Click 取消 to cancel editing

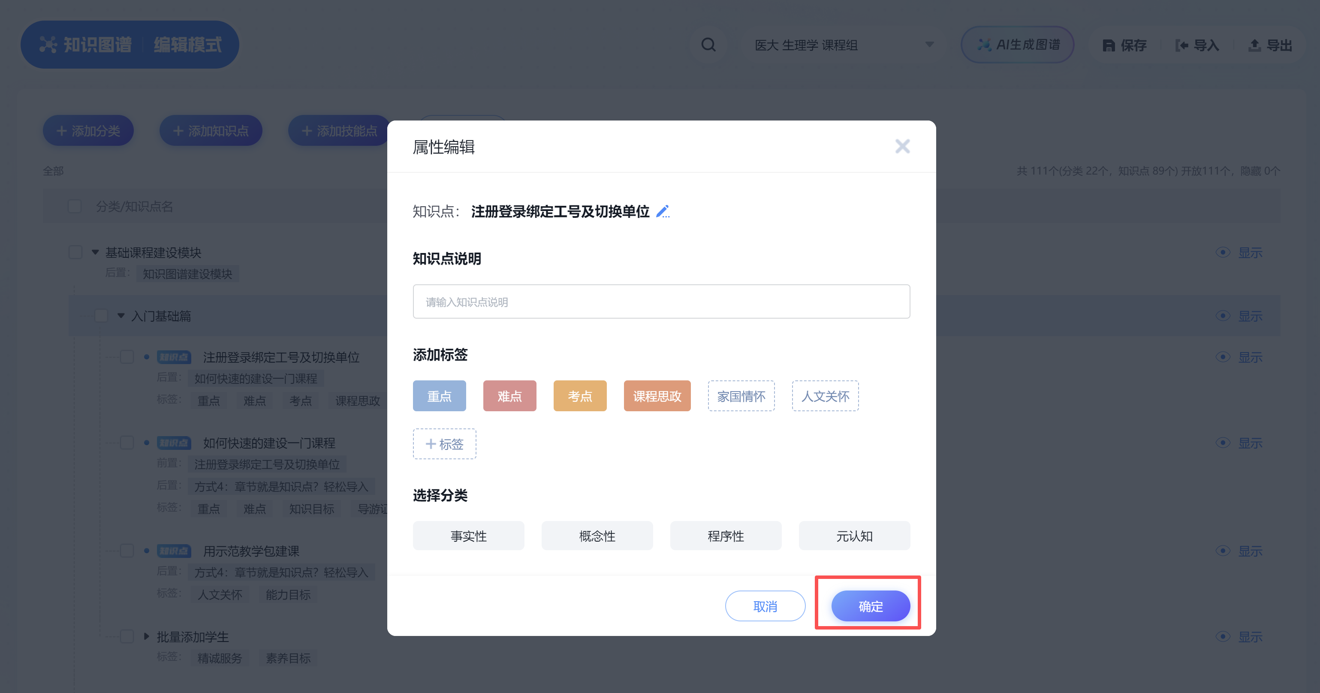pyautogui.click(x=765, y=606)
